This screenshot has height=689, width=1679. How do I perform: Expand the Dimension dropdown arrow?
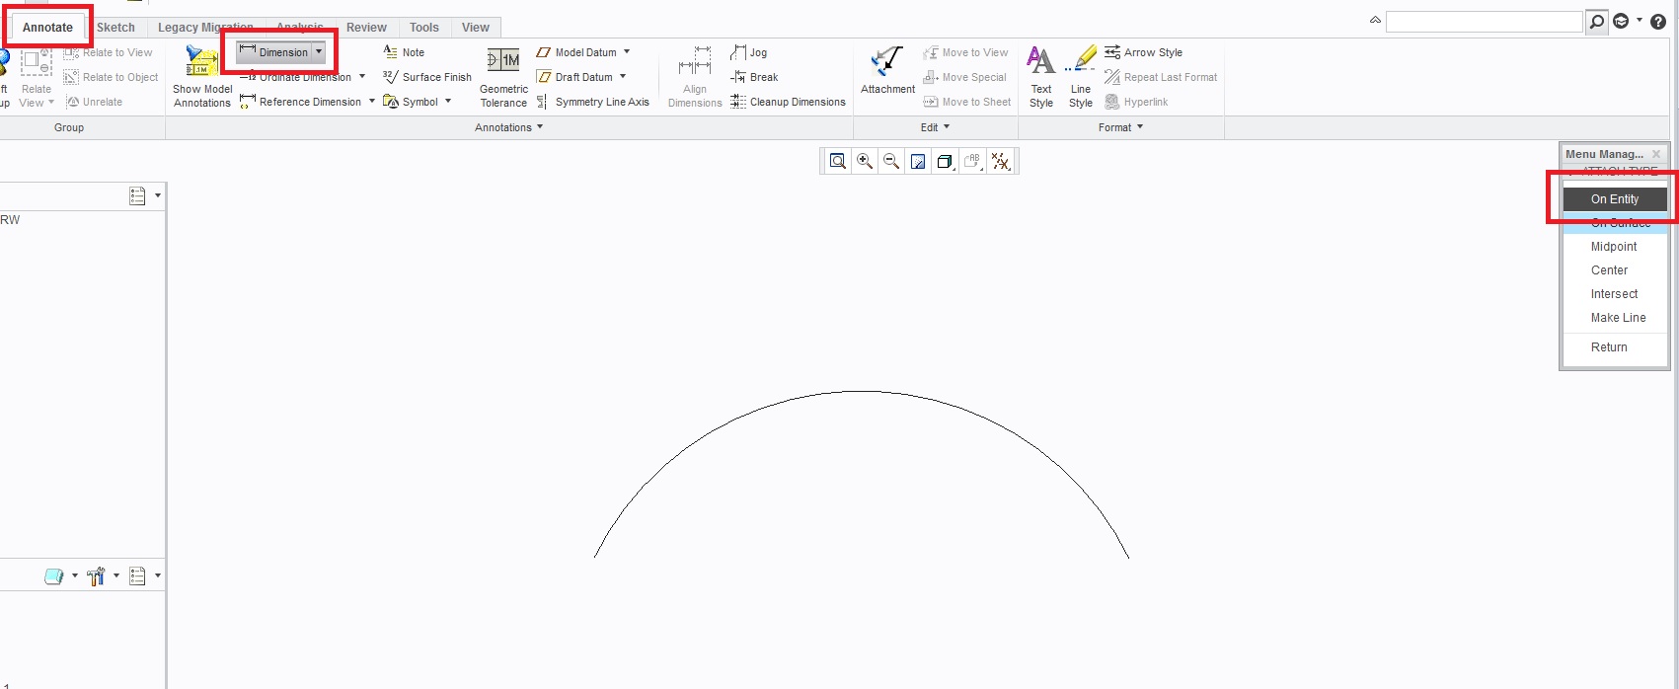tap(319, 52)
